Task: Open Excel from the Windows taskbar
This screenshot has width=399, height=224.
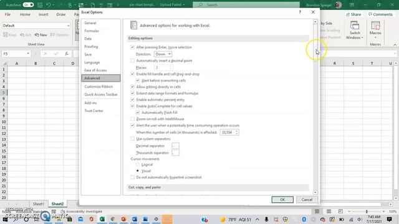Action: (x=102, y=219)
